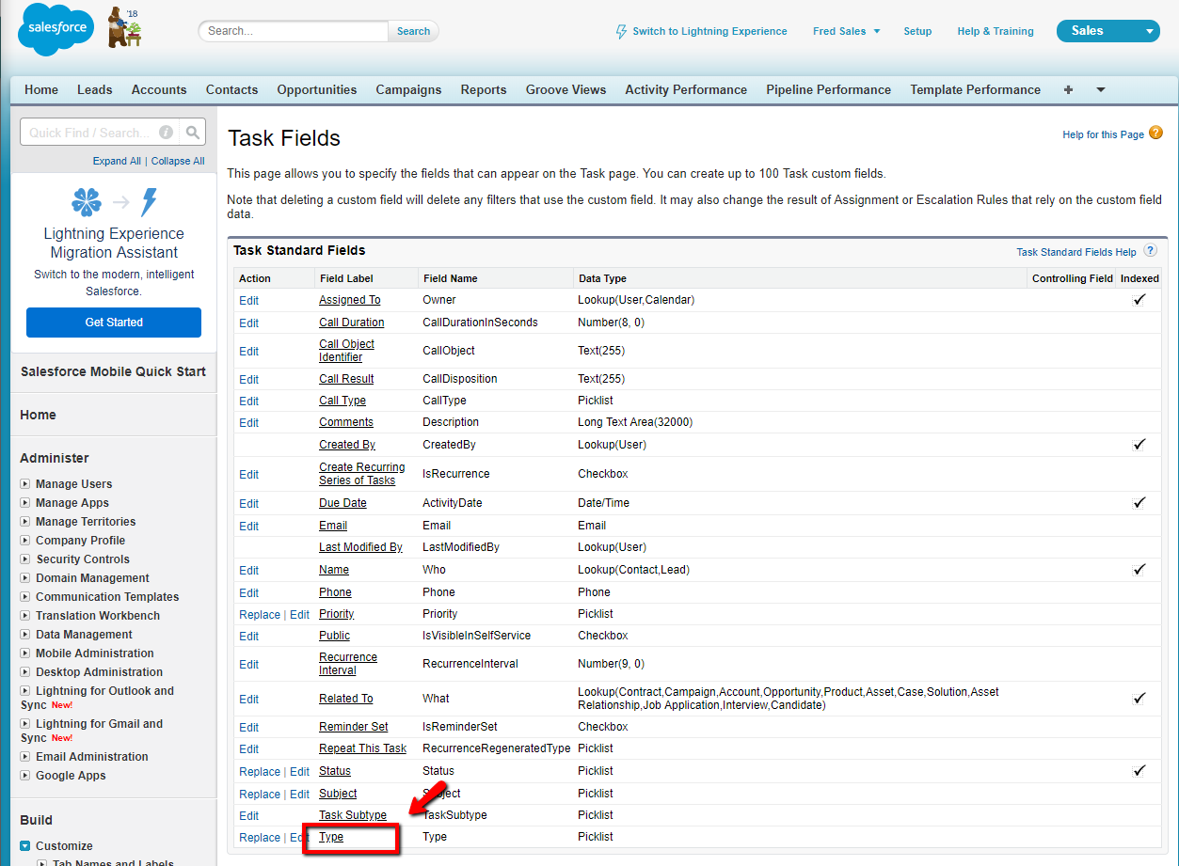Viewport: 1179px width, 866px height.
Task: Click the 'Long Text Area(32000)' data type cell
Action: click(x=635, y=422)
